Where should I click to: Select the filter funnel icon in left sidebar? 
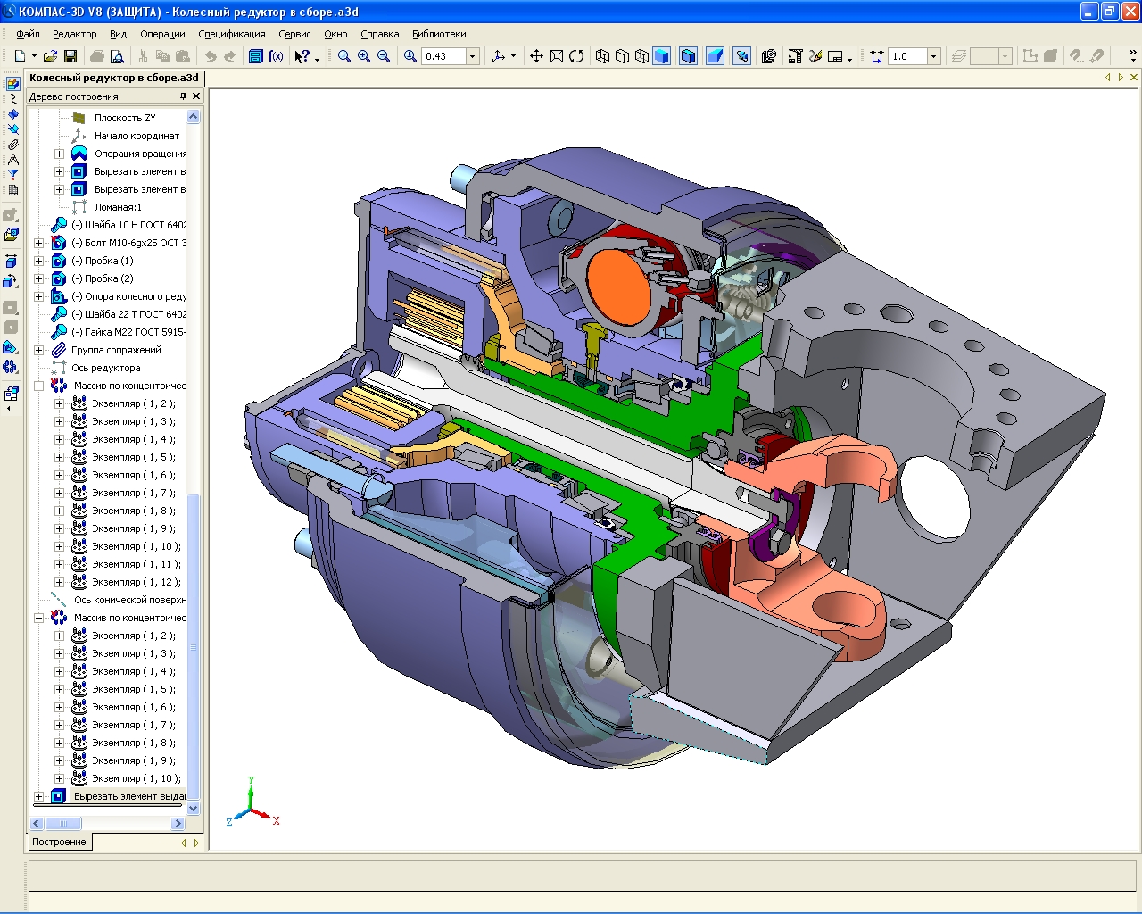coord(12,175)
